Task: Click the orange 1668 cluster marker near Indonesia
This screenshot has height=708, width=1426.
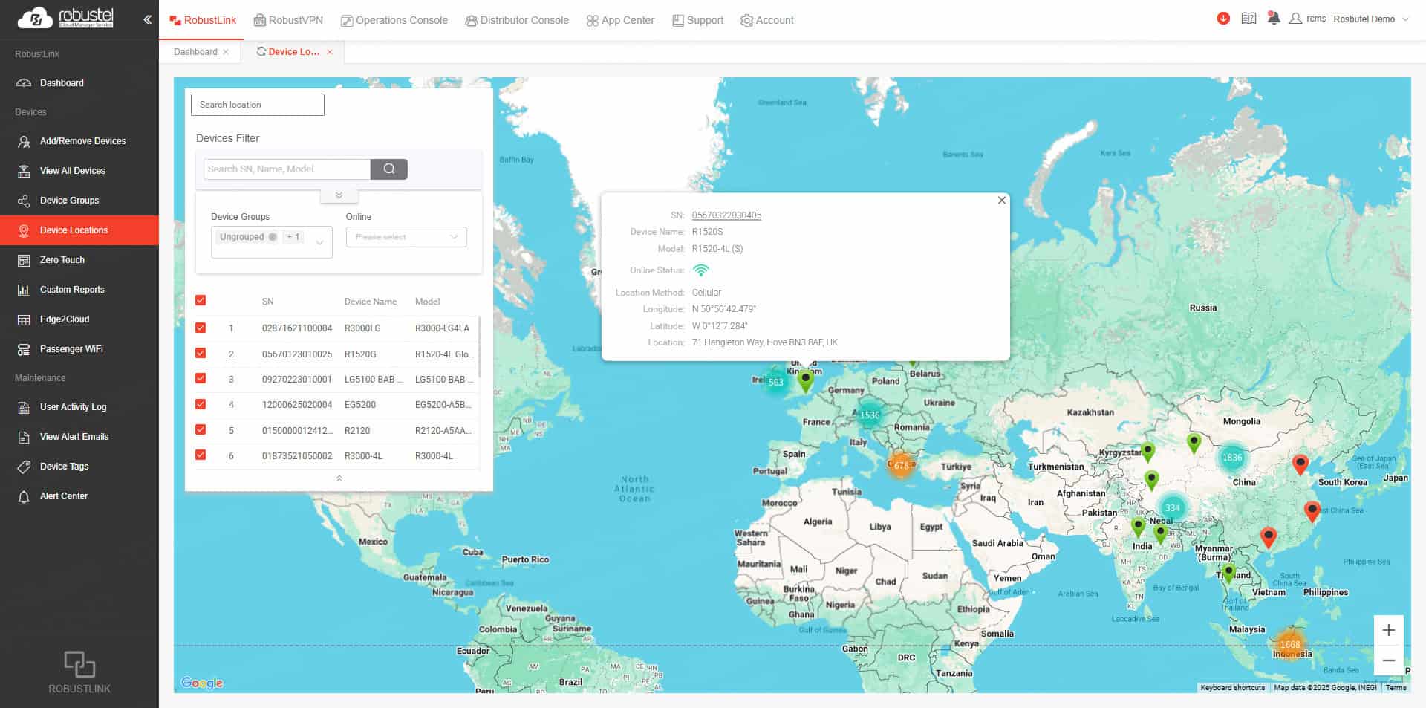Action: tap(1290, 644)
